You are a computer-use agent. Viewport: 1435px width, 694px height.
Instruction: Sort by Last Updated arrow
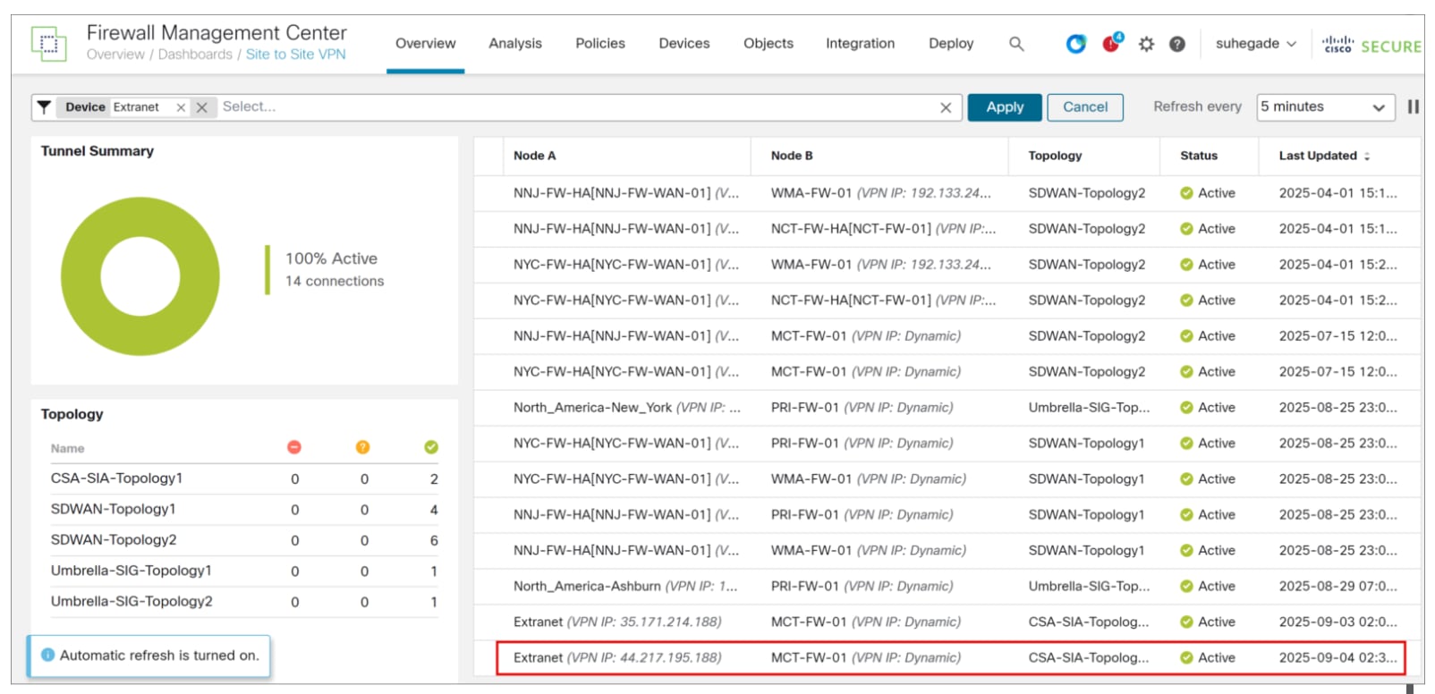point(1367,156)
